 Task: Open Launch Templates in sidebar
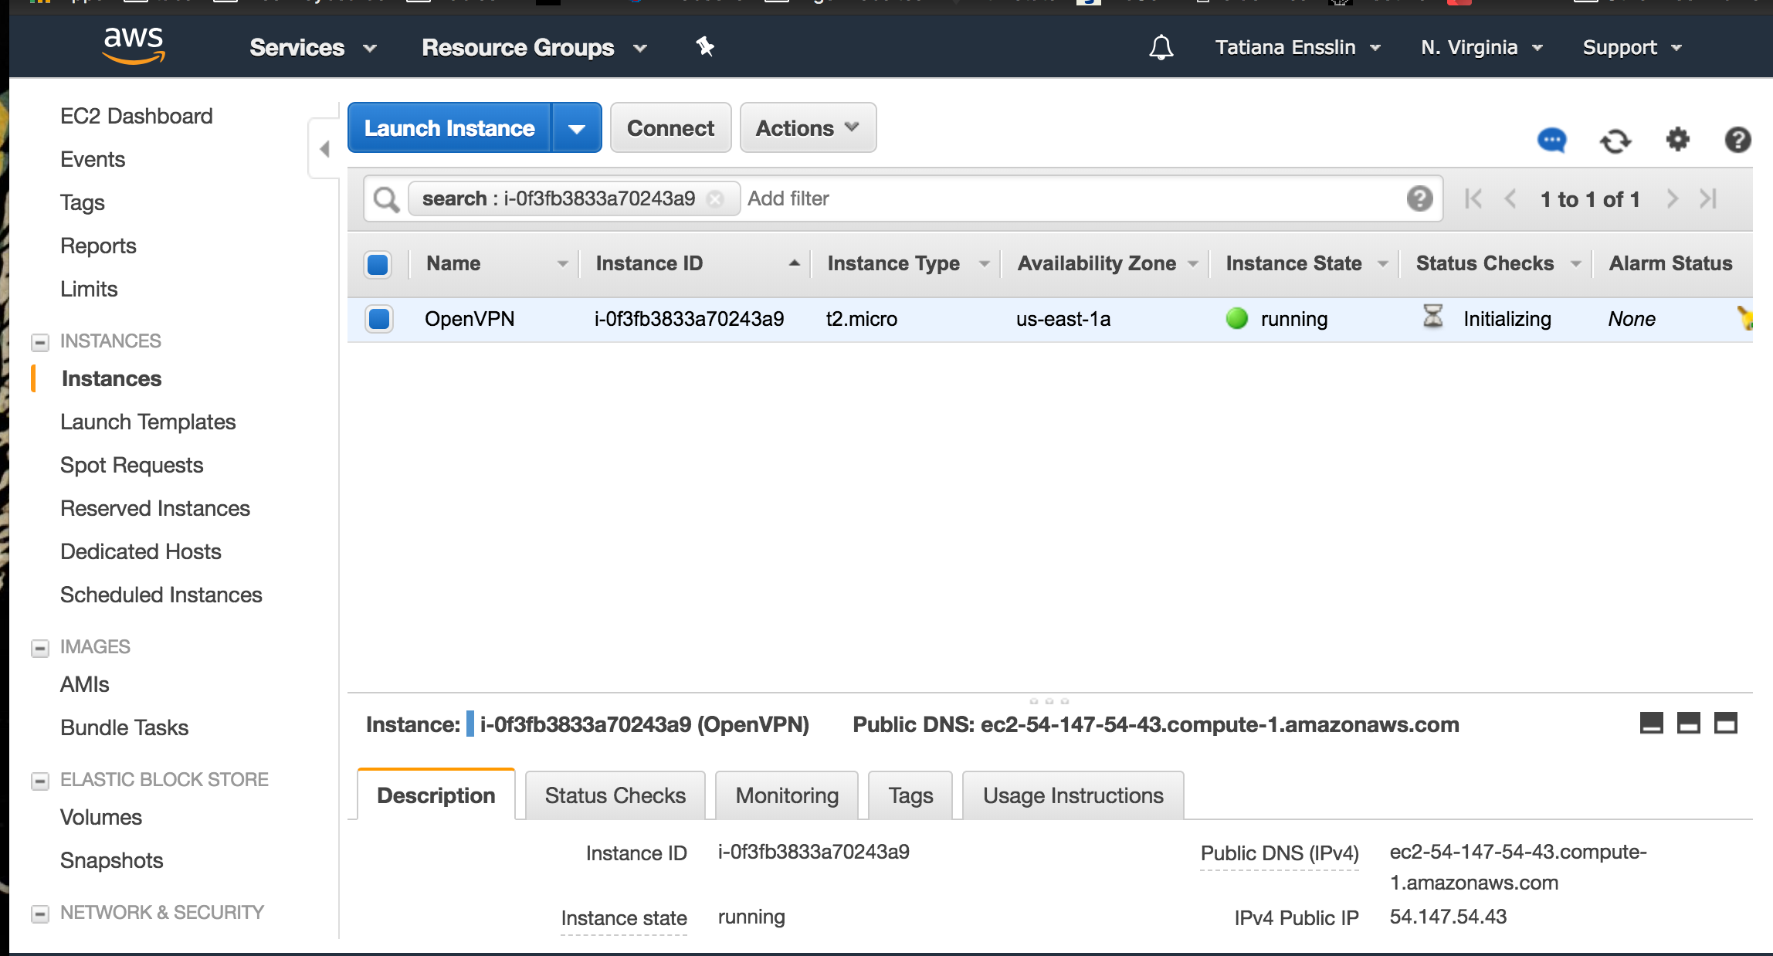pos(148,422)
